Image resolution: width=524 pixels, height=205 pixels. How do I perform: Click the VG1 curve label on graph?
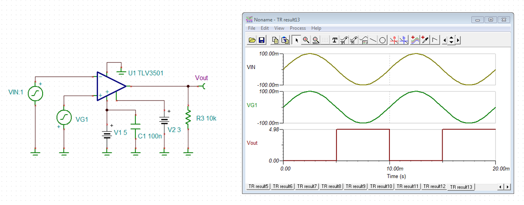[x=252, y=105]
